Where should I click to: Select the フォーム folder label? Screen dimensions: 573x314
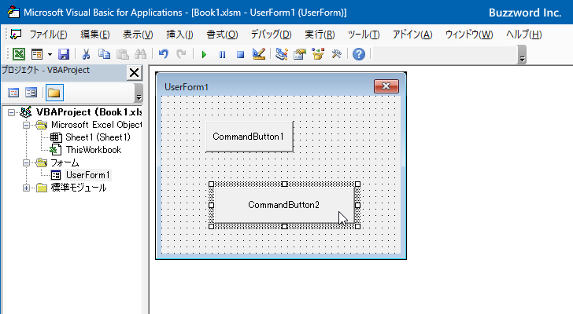coord(65,162)
